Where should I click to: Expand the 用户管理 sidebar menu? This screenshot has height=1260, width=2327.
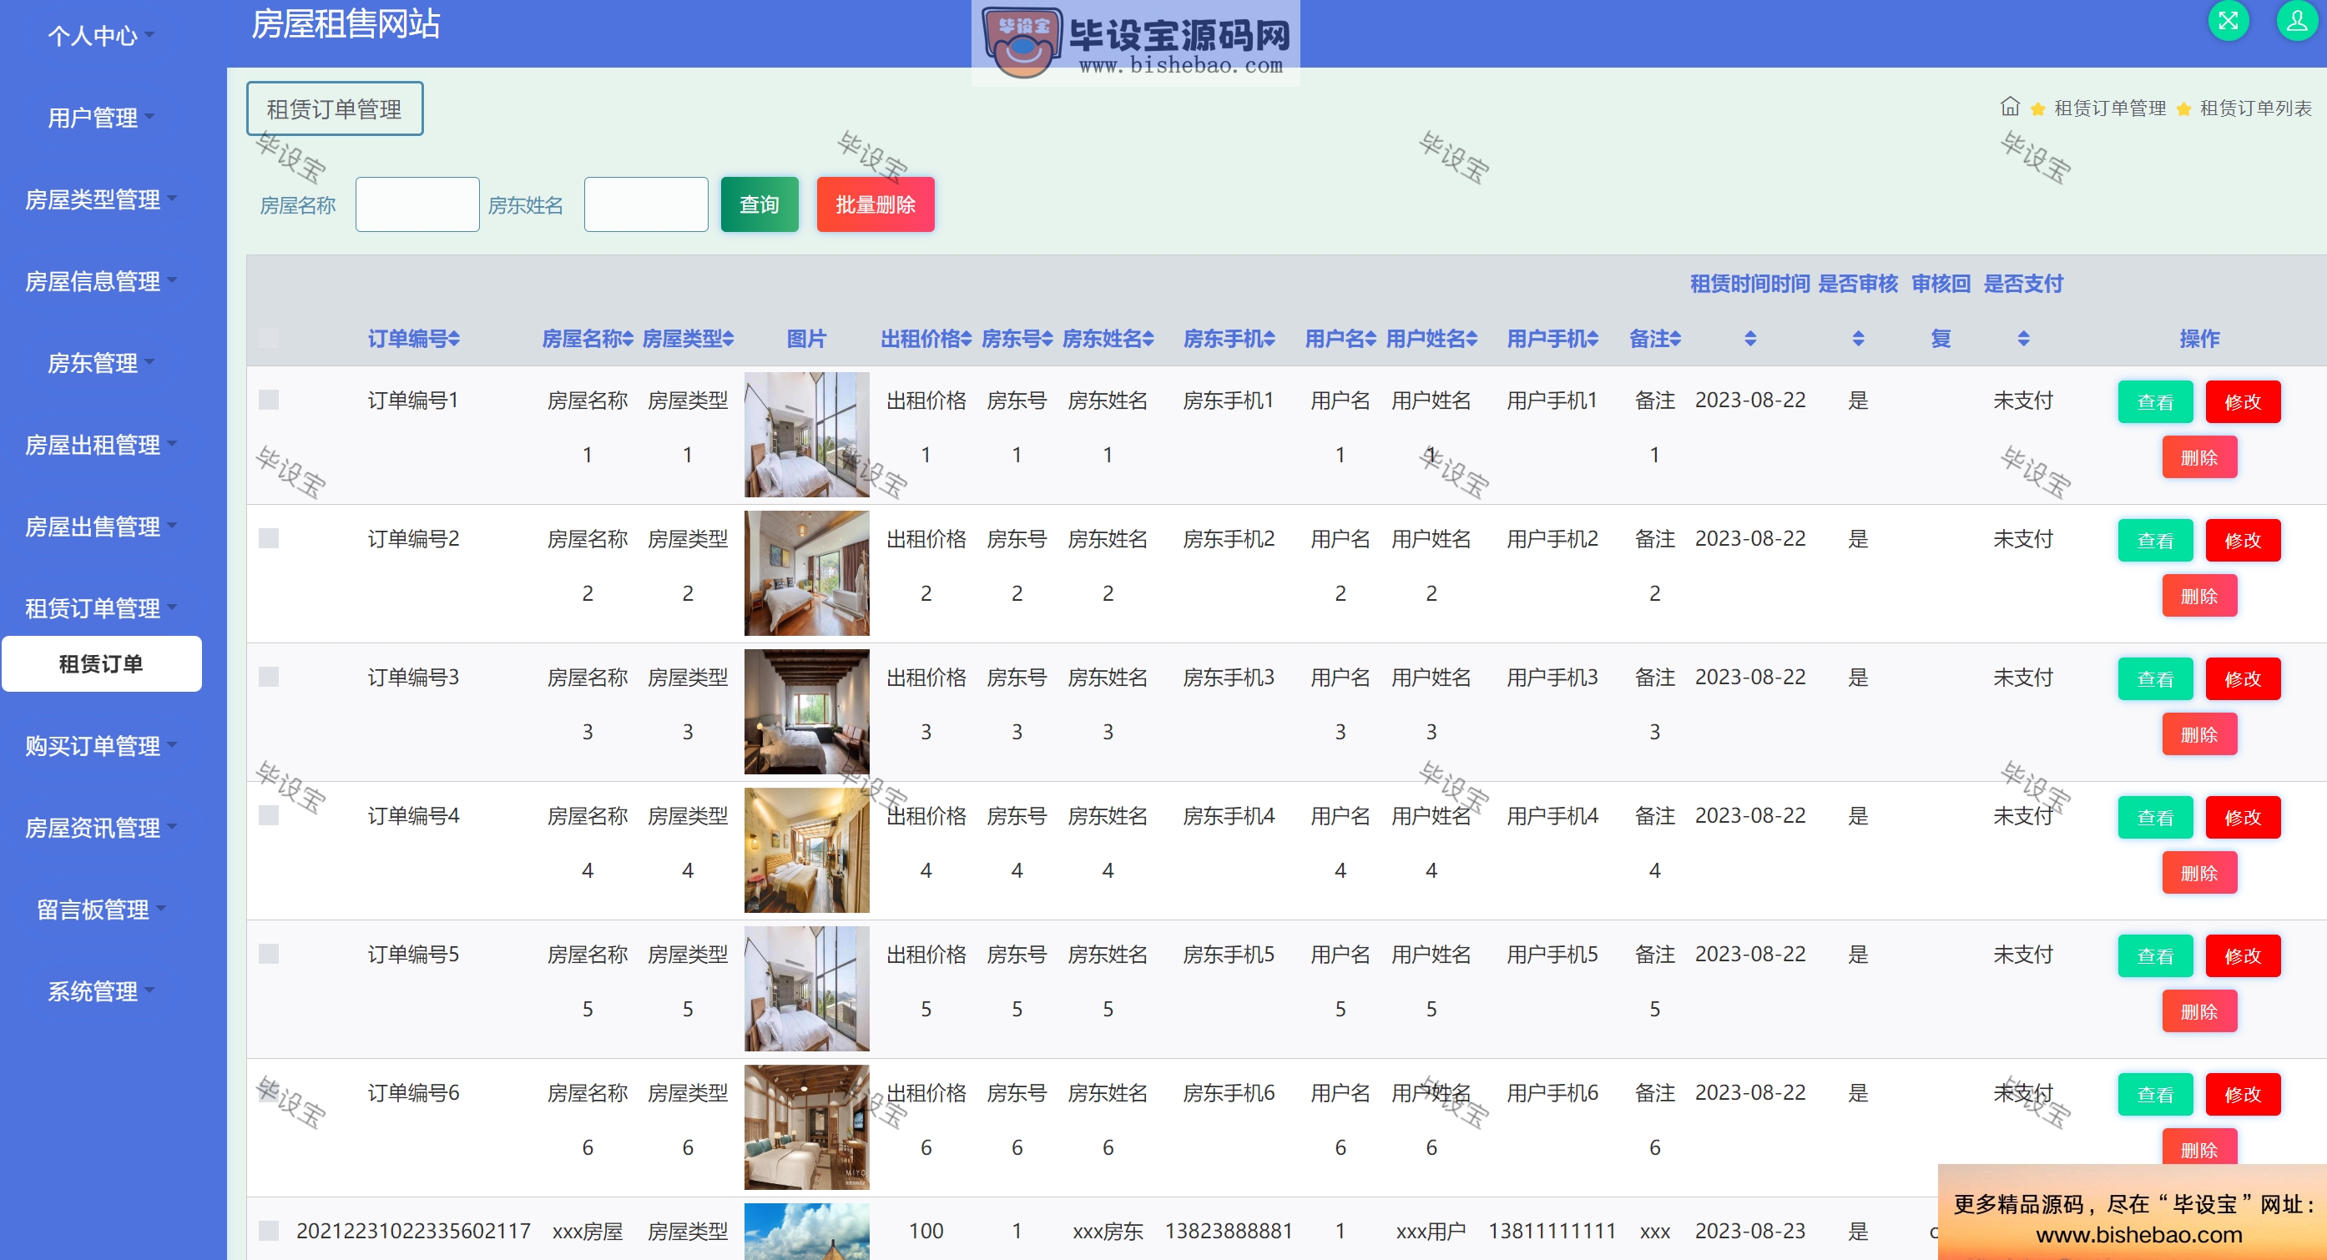click(x=100, y=118)
